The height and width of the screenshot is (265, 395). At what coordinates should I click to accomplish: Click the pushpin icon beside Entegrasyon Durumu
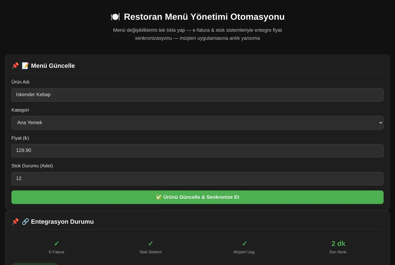coord(15,222)
